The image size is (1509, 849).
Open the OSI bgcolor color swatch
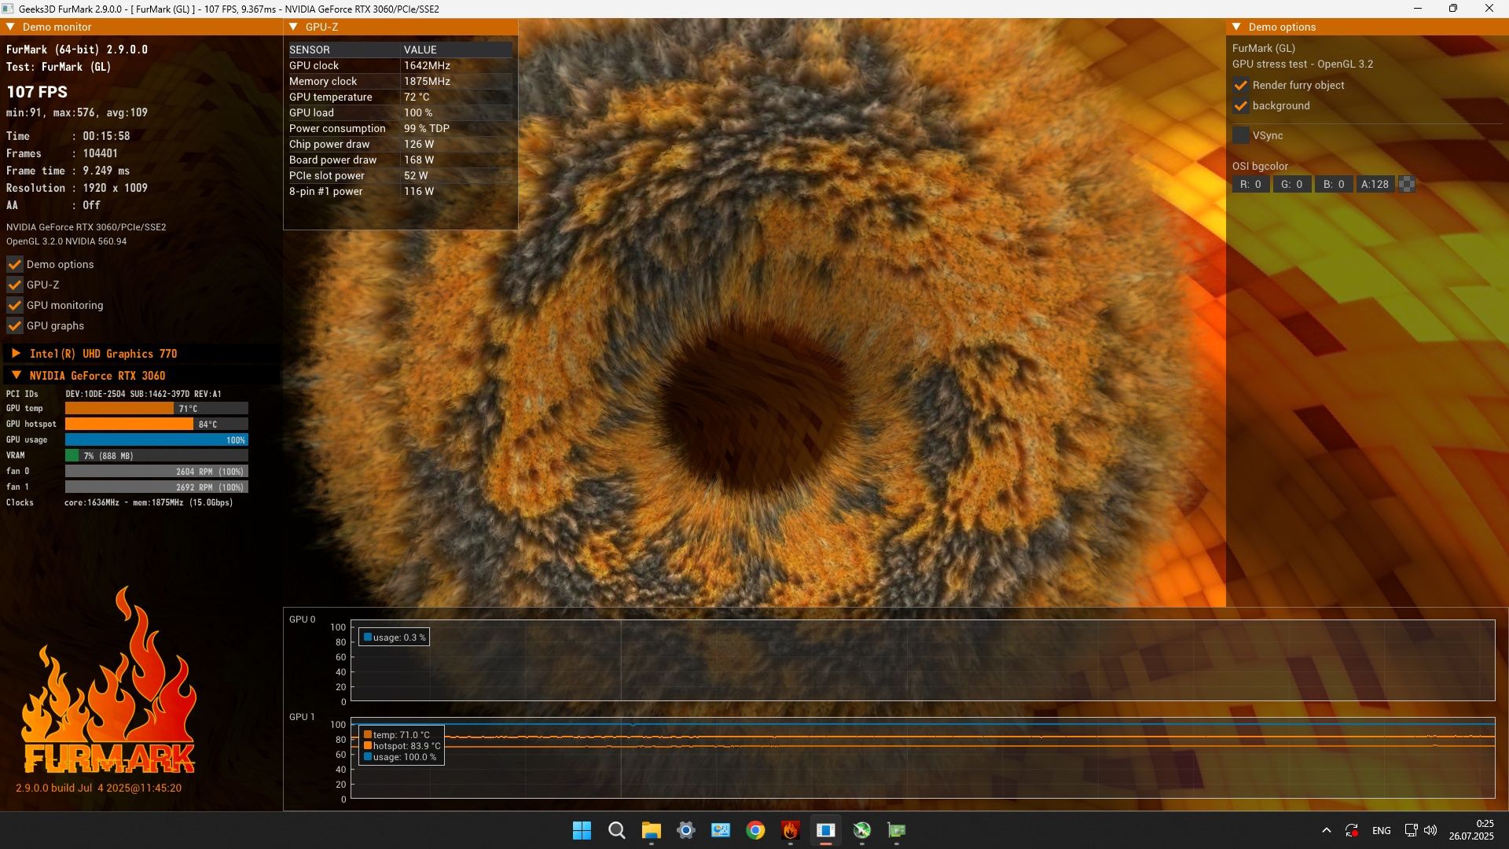pos(1407,184)
